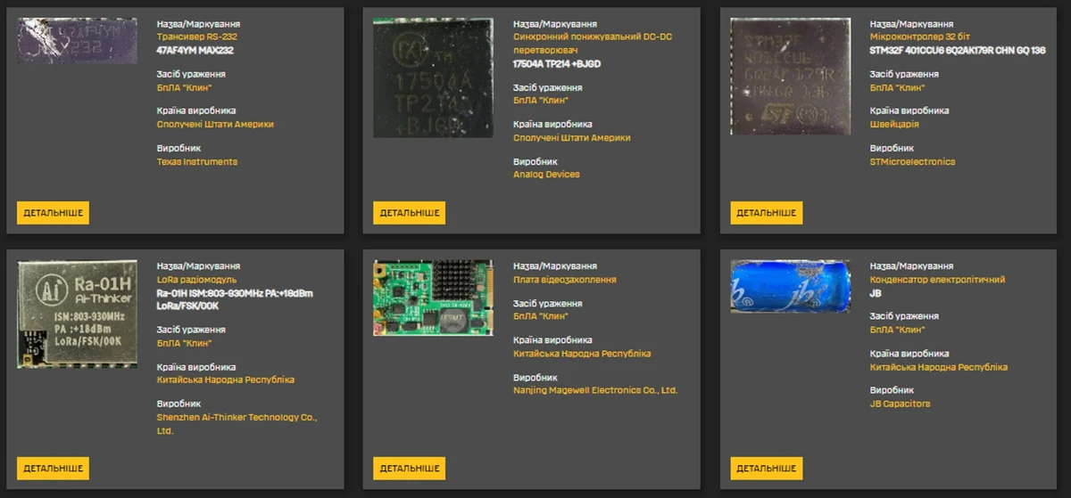
Task: Select the marking text 47AF4YM MAX232
Action: [x=195, y=50]
